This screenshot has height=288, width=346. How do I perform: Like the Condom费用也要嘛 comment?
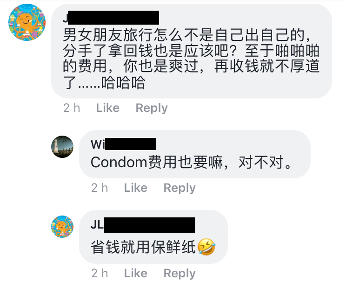tap(135, 188)
